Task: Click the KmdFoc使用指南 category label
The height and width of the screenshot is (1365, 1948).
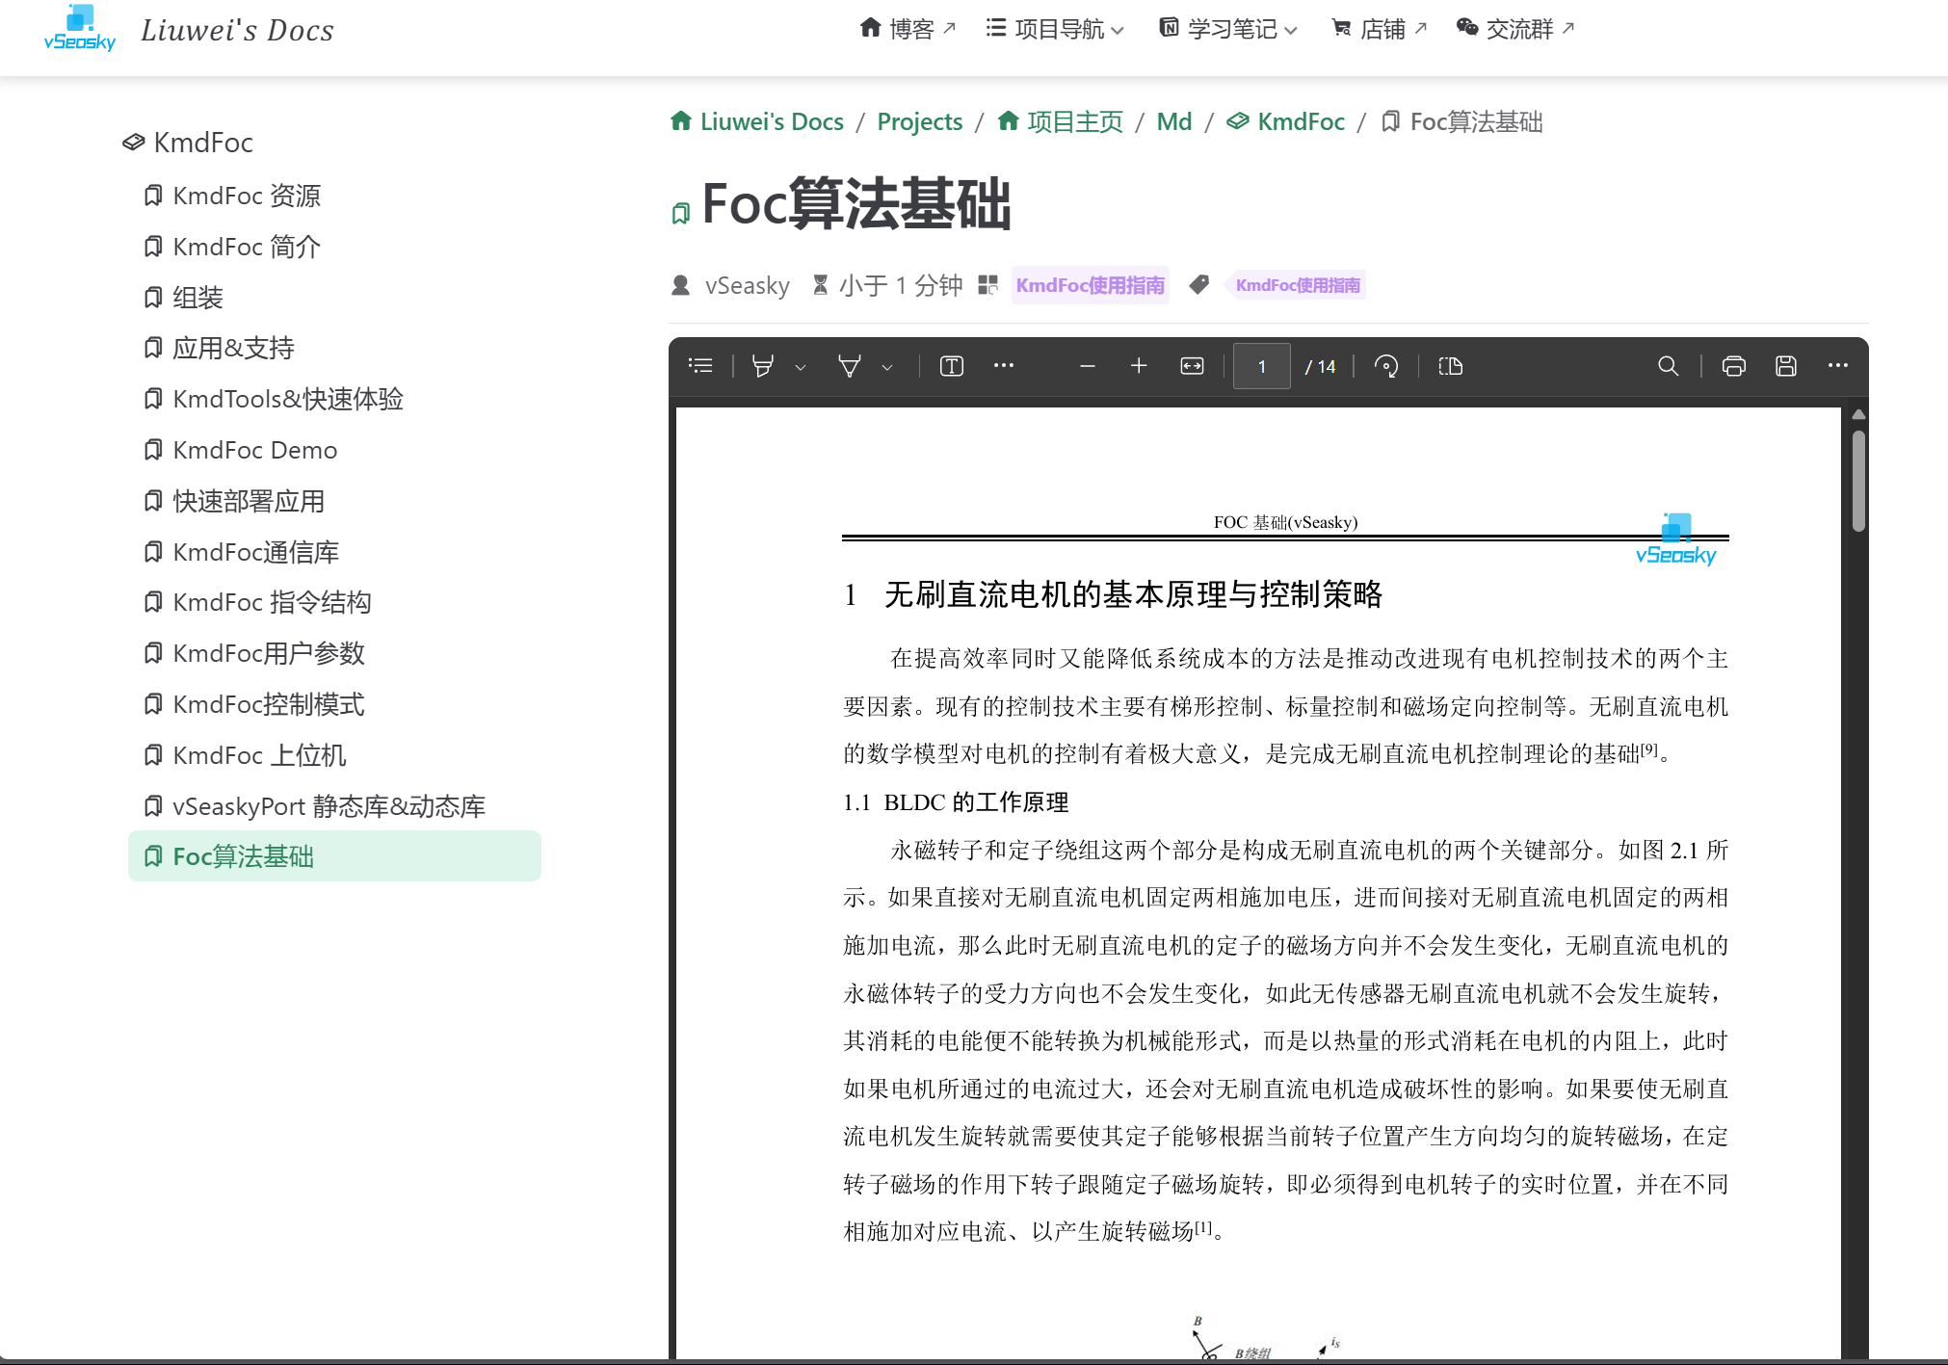Action: [1091, 285]
